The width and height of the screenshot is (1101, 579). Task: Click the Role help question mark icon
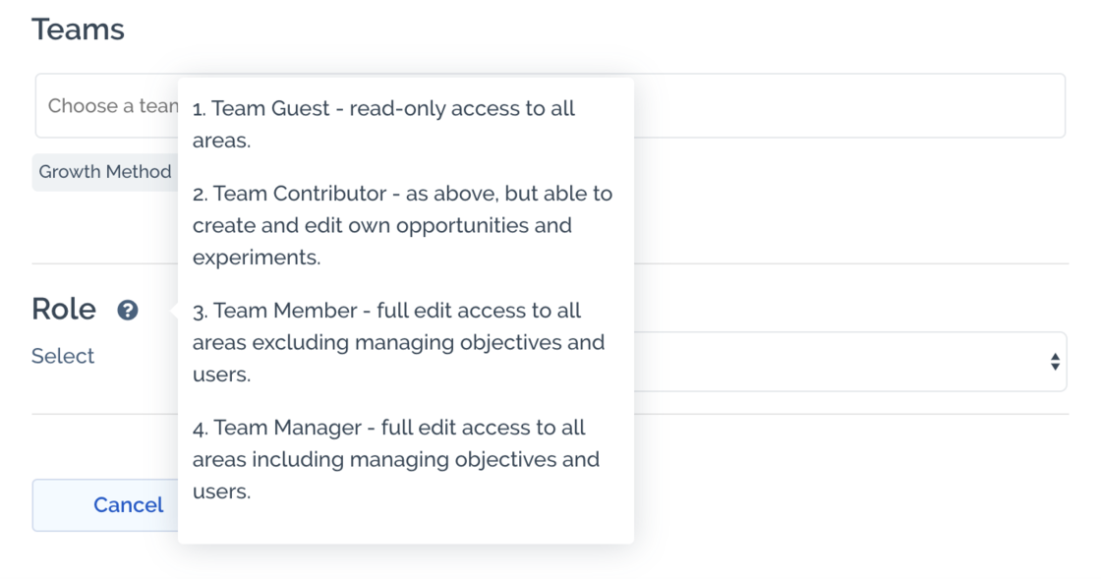(x=128, y=311)
